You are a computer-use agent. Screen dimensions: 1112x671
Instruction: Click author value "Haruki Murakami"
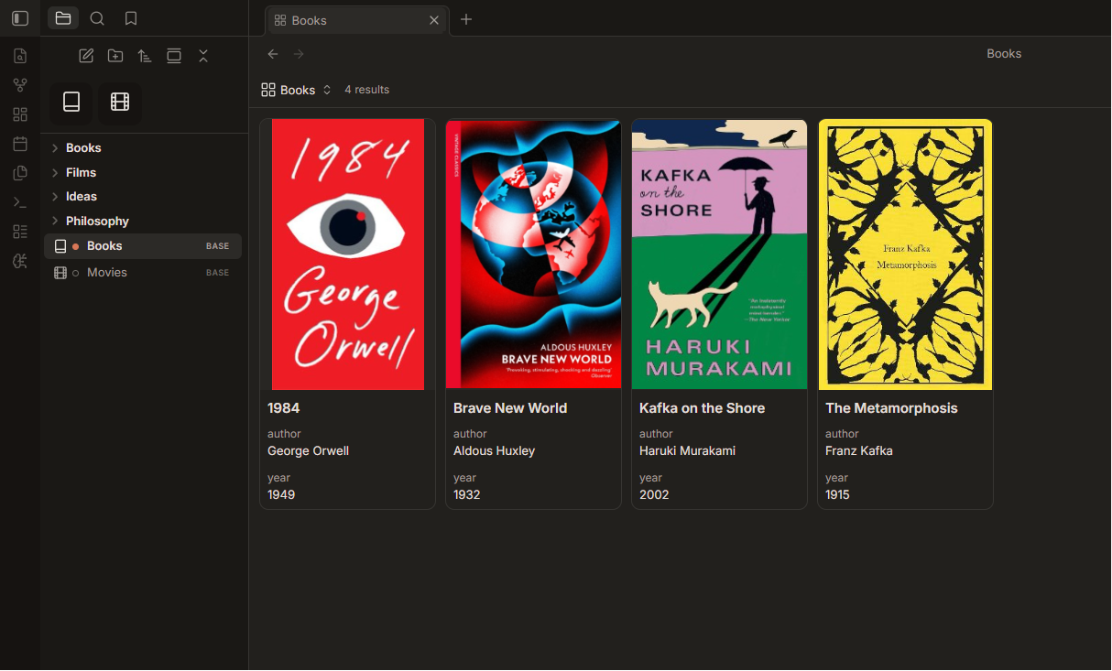(x=687, y=451)
